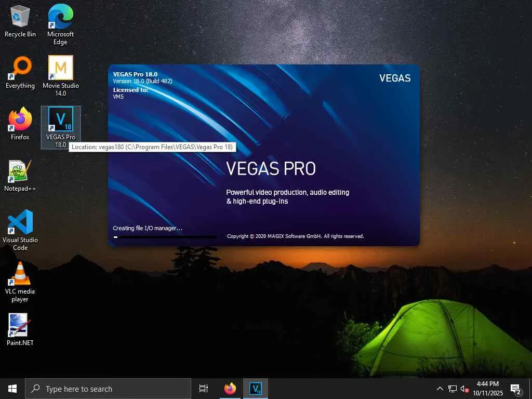Click the 'Licensed to:' label on splash
Viewport: 532px width, 399px height.
(130, 90)
